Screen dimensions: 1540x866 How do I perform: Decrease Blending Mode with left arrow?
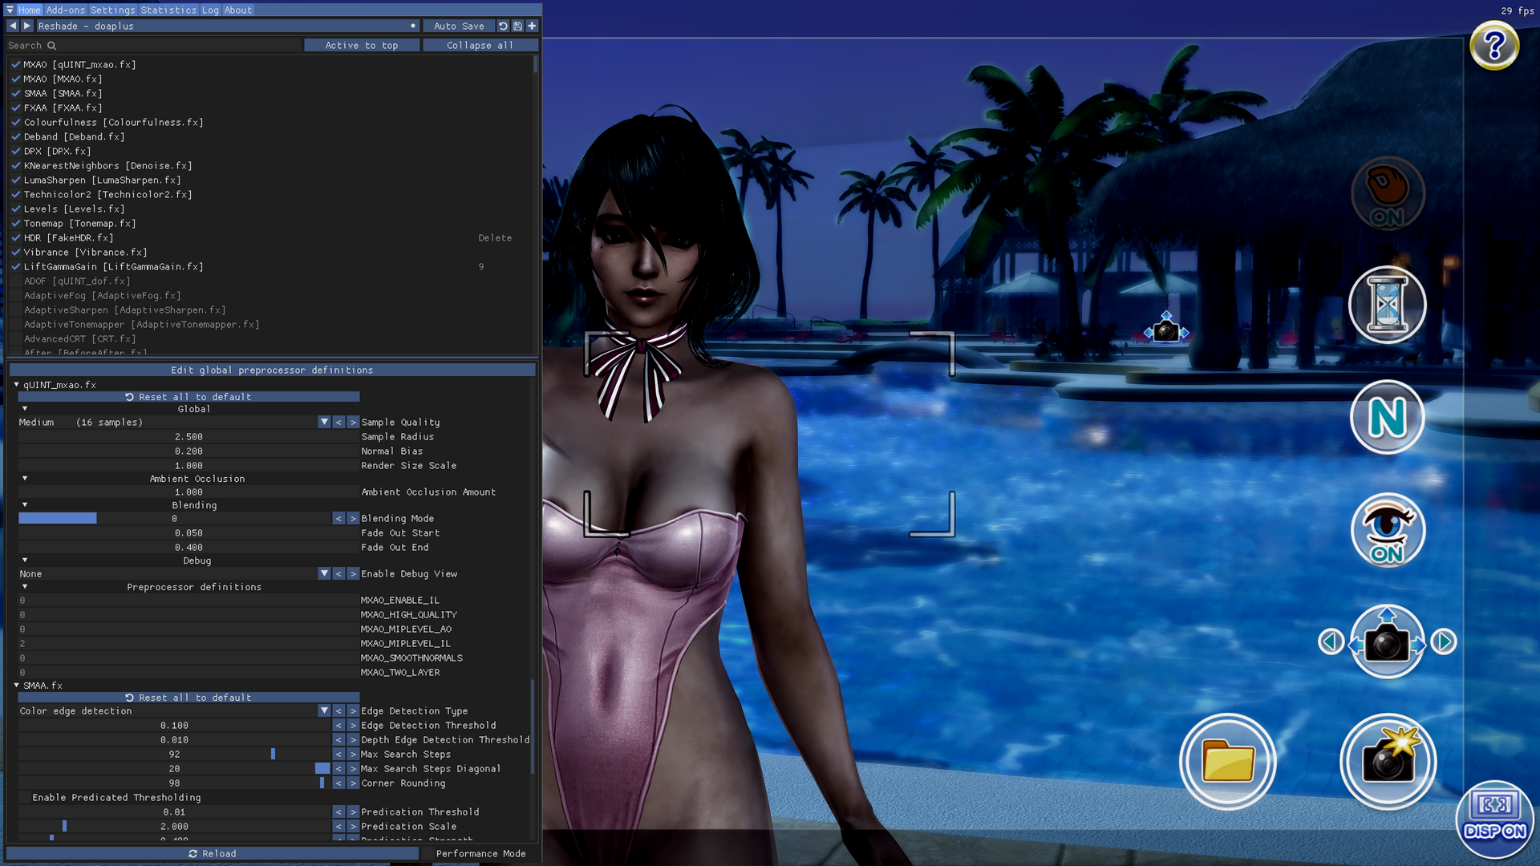338,519
